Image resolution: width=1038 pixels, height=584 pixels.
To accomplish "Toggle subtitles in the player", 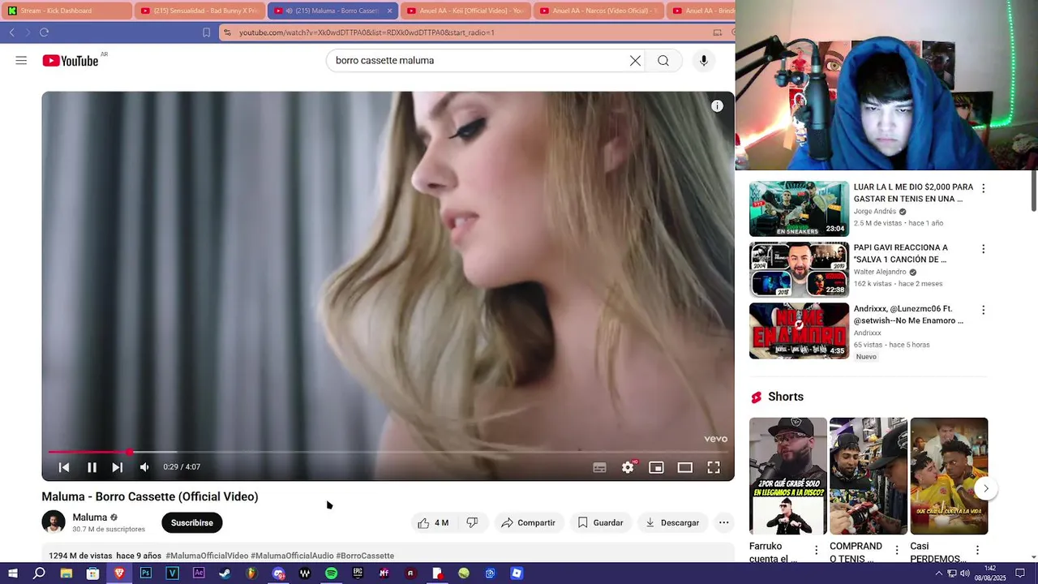I will [x=599, y=467].
